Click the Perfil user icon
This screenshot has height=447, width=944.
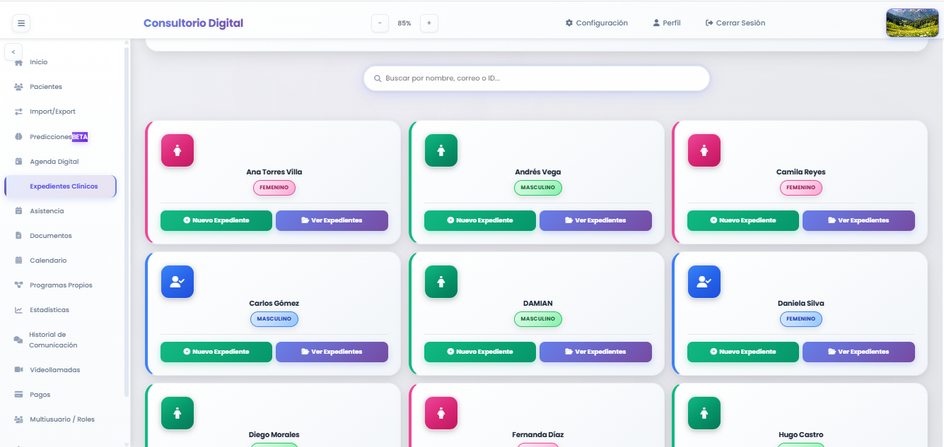click(x=656, y=23)
